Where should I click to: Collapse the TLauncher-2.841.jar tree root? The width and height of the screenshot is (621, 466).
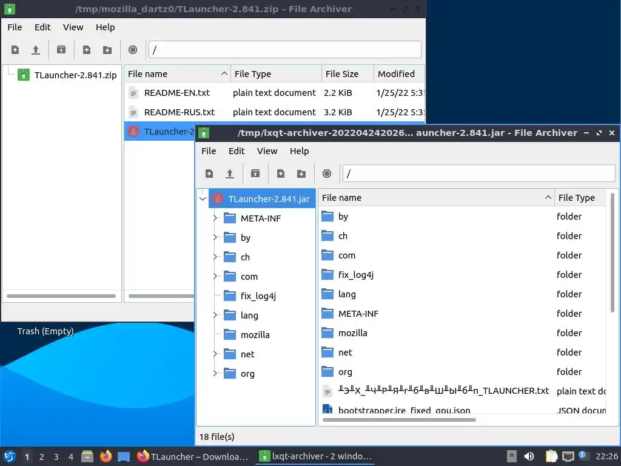[203, 198]
